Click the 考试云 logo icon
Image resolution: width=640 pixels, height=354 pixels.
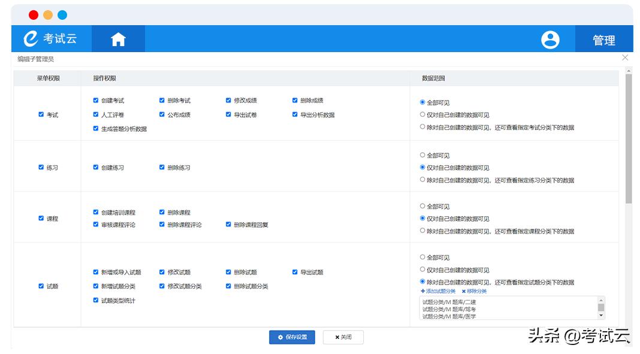[31, 38]
